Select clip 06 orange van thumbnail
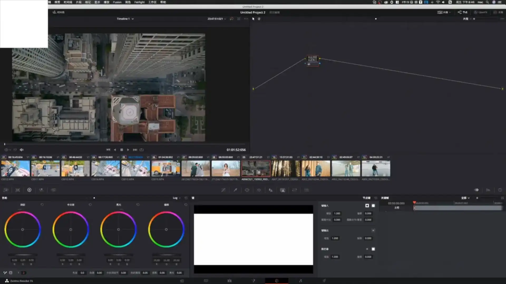This screenshot has width=506, height=284. click(166, 169)
